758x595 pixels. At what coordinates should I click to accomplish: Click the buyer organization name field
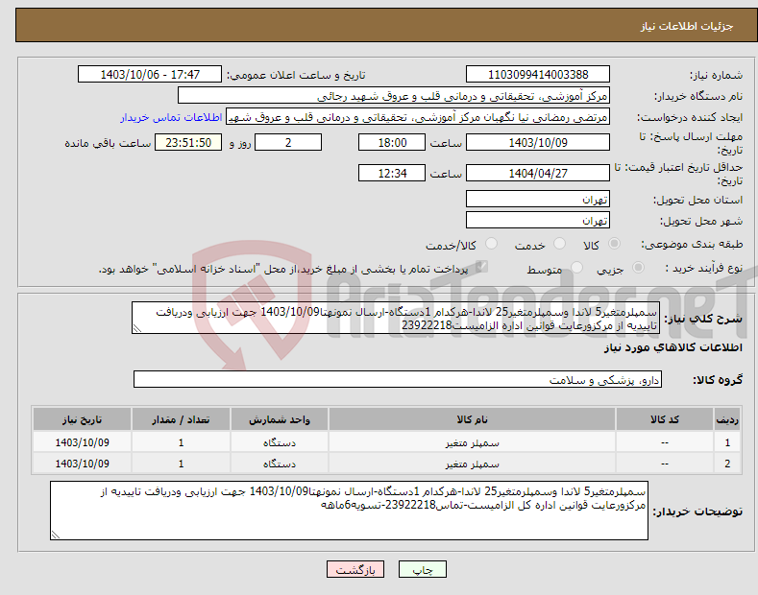click(x=394, y=96)
